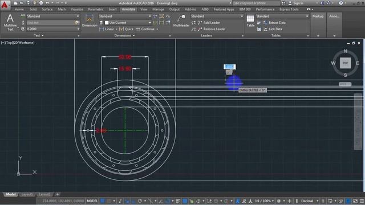Click the Undo arrow in quick access toolbar
This screenshot has width=365, height=205.
(x=48, y=3)
